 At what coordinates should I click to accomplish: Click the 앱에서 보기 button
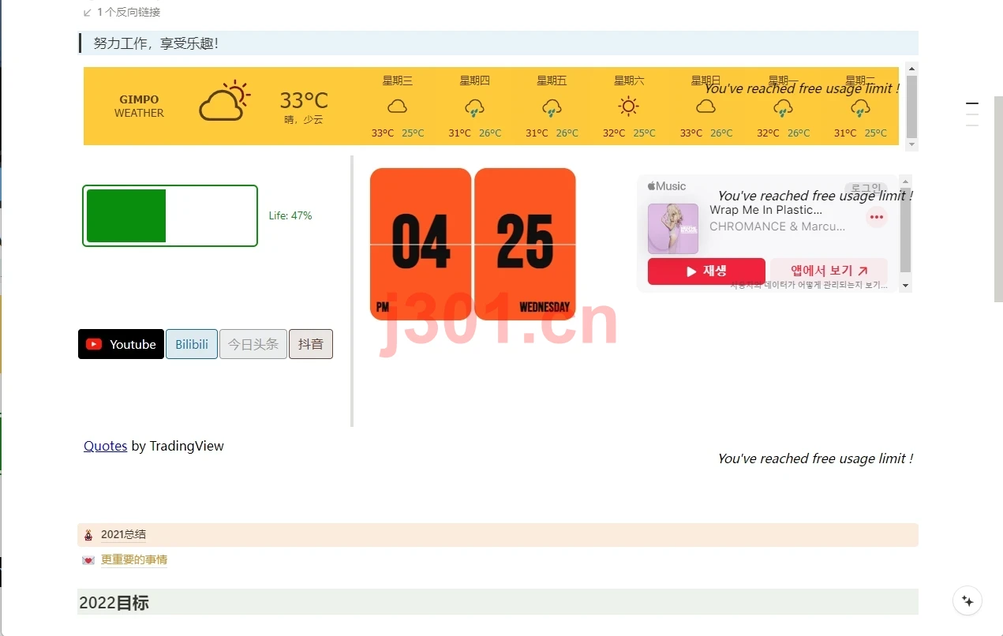coord(829,271)
